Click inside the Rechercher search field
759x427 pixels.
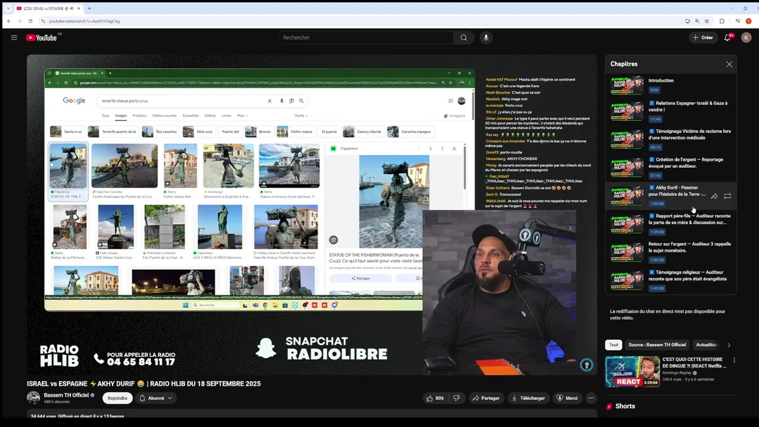click(x=365, y=37)
